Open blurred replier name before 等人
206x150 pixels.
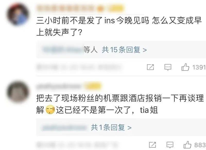click(x=63, y=50)
